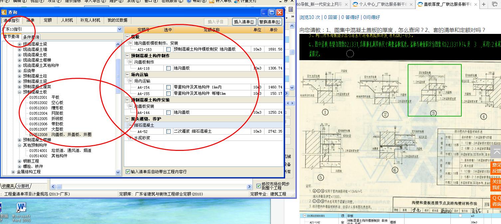Open the 导入导出 menu
The width and height of the screenshot is (501, 224).
95,1
